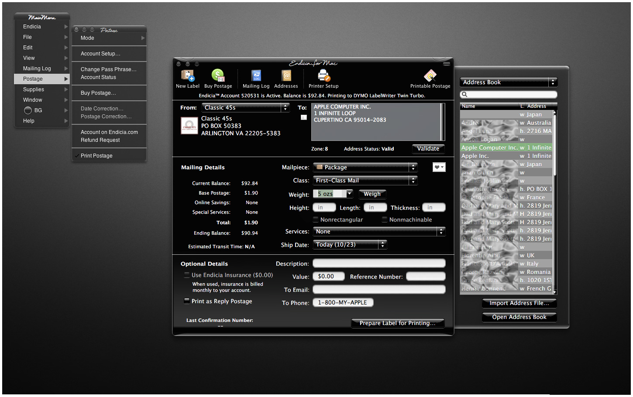Click the Name column header in Address Book
Image resolution: width=633 pixels, height=397 pixels.
(489, 106)
